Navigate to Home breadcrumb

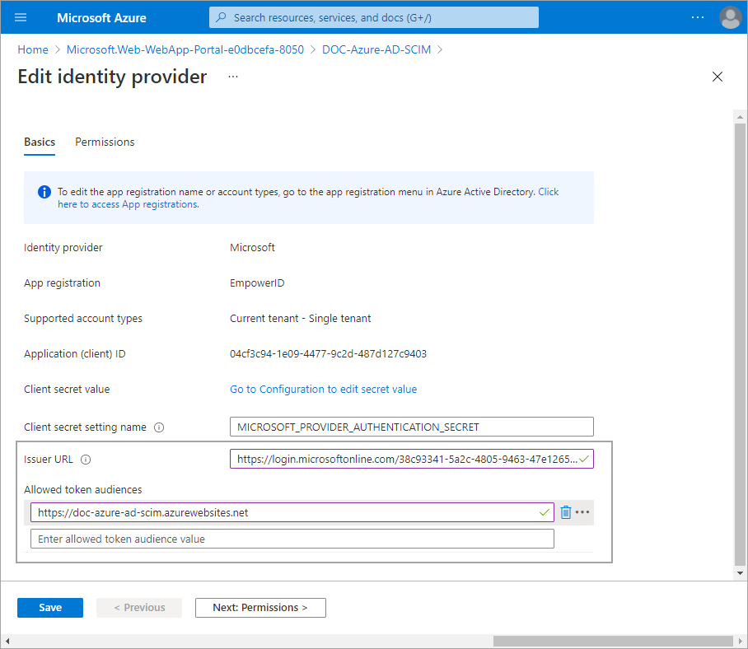tap(33, 49)
